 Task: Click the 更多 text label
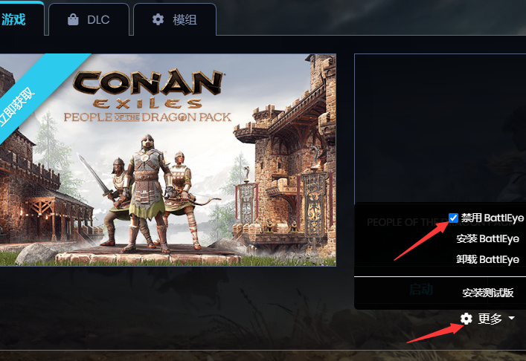(x=490, y=319)
